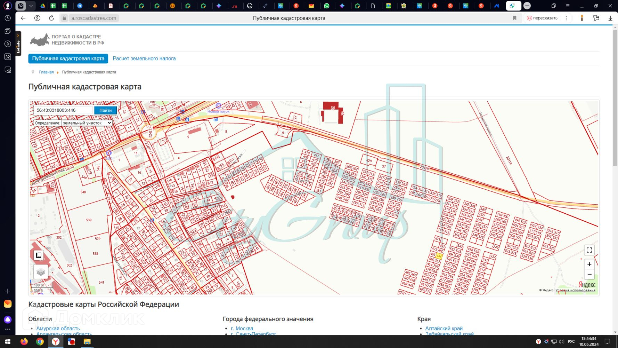The width and height of the screenshot is (618, 348).
Task: Activate the map ruler measurement tool
Action: (x=39, y=255)
